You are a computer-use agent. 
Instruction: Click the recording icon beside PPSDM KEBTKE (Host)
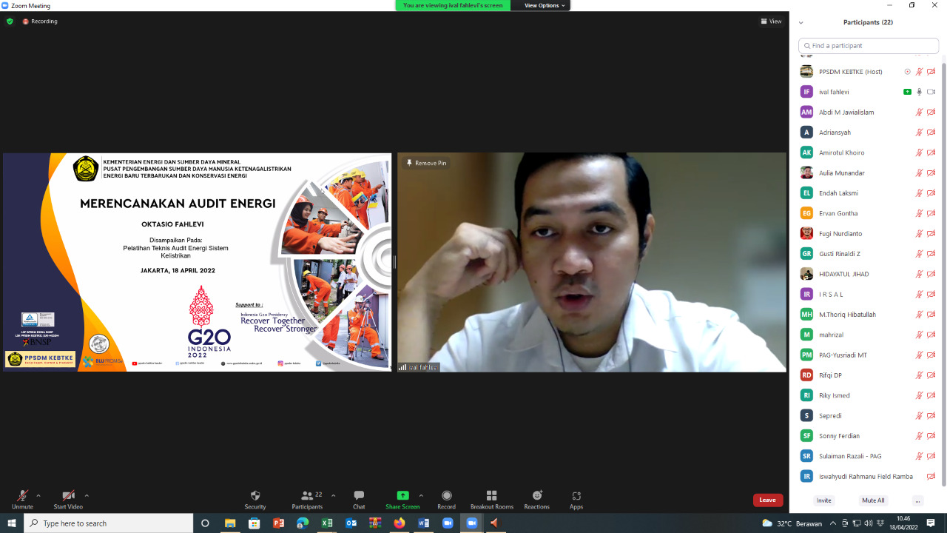click(907, 72)
